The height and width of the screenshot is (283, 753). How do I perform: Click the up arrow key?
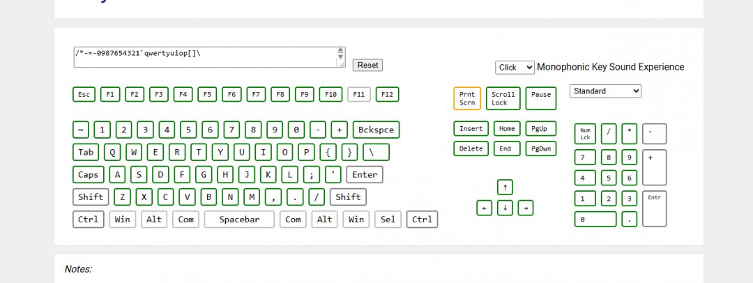(x=505, y=187)
